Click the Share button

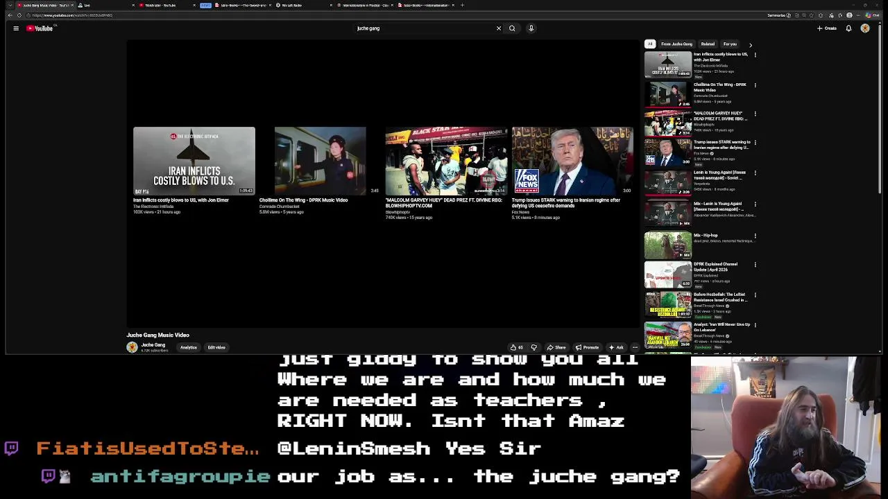[x=556, y=348]
